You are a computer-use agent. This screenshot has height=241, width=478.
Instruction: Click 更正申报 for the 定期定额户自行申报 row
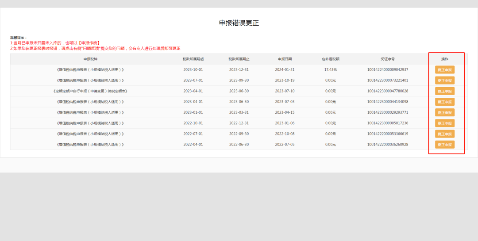444,91
